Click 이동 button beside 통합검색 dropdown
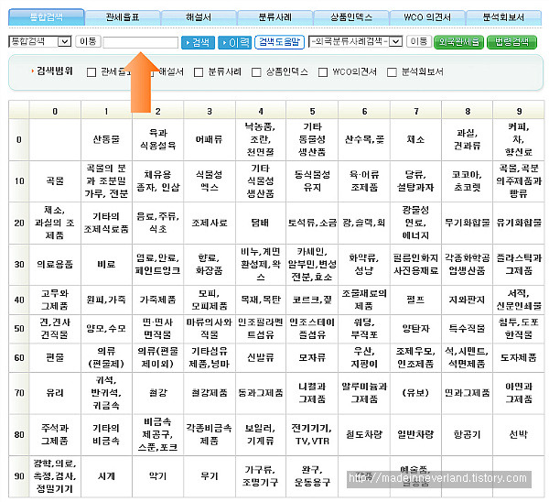 pos(88,42)
